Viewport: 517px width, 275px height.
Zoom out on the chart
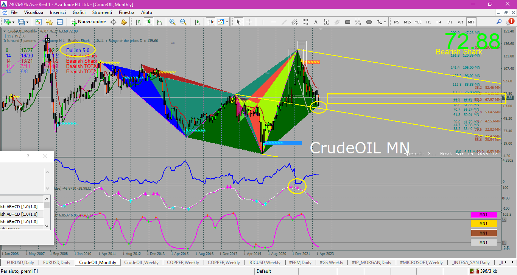183,22
